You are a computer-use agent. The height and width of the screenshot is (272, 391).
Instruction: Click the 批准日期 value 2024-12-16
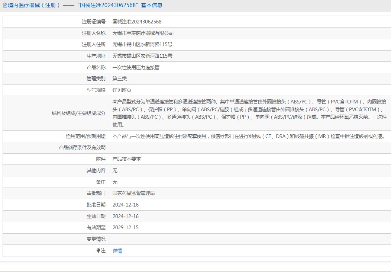[126, 205]
